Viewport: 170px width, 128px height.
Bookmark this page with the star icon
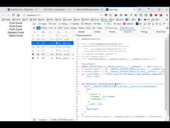pyautogui.click(x=110, y=15)
